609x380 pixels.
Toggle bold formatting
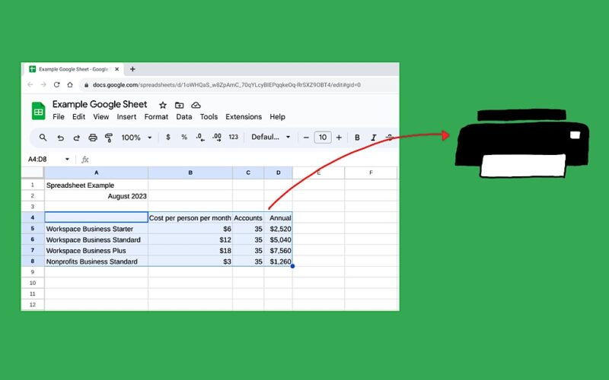[359, 138]
